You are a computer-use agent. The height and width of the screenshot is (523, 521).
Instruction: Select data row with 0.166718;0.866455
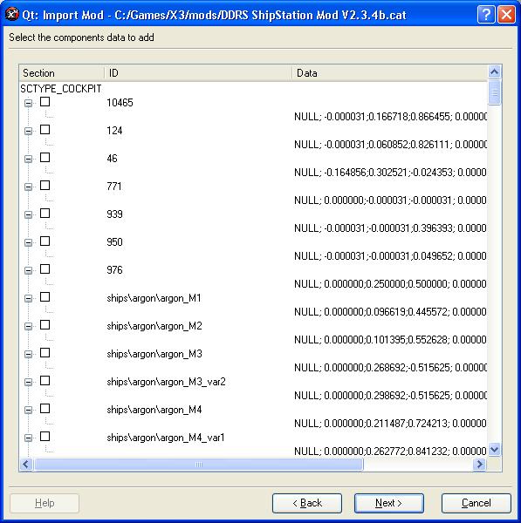click(390, 117)
